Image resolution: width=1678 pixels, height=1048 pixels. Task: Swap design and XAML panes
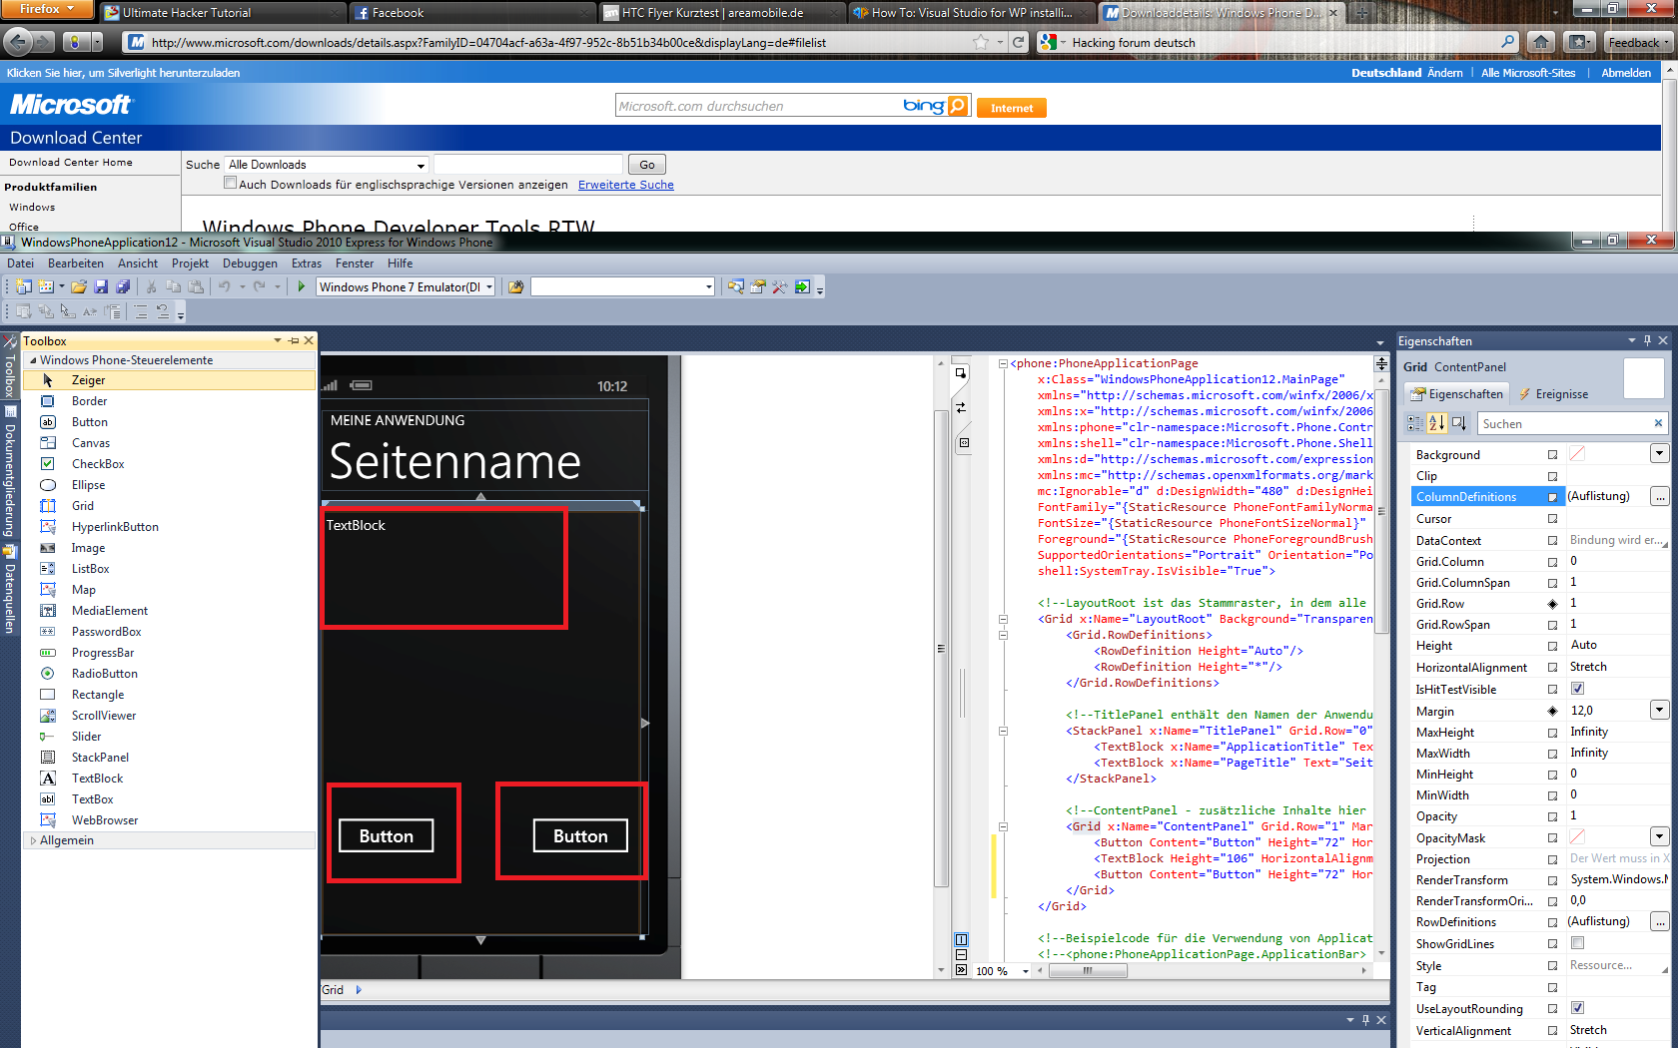point(961,407)
